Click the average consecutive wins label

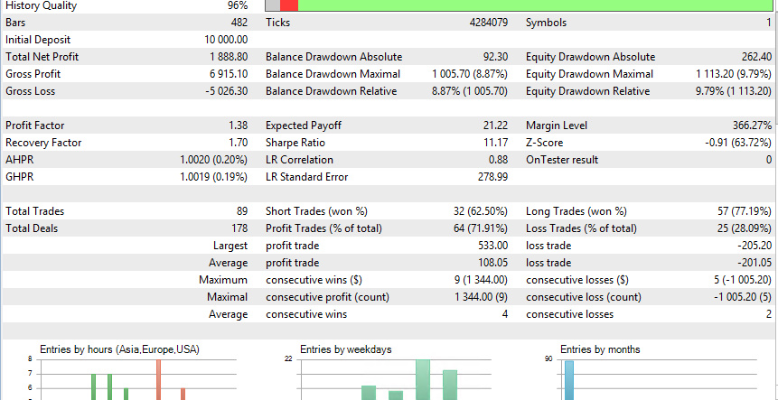[306, 315]
